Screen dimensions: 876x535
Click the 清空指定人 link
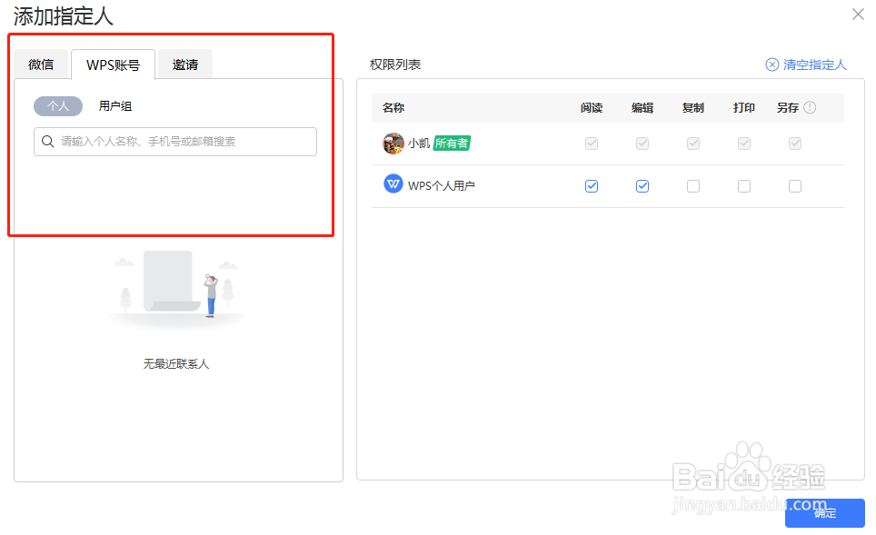click(x=812, y=64)
